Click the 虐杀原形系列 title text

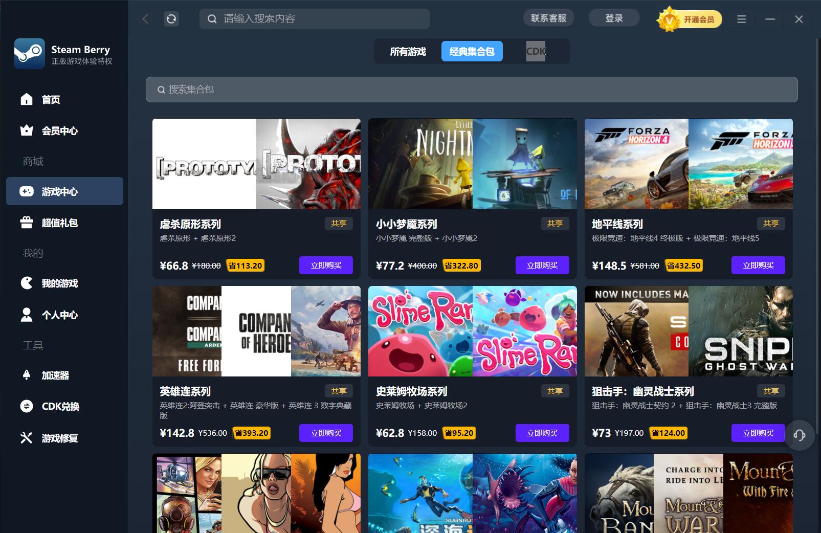point(190,224)
